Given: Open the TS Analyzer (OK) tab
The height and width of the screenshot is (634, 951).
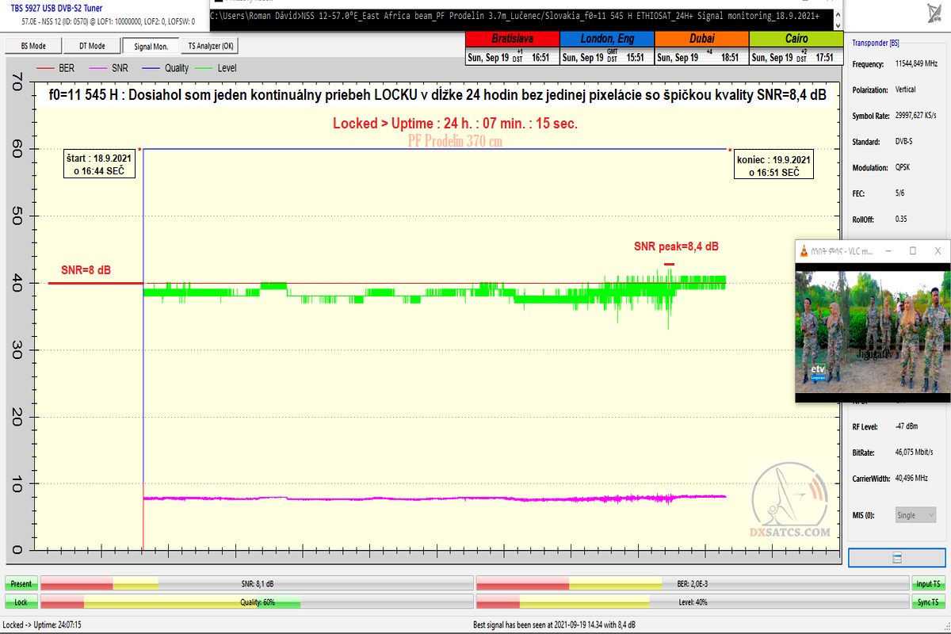Looking at the screenshot, I should point(211,47).
